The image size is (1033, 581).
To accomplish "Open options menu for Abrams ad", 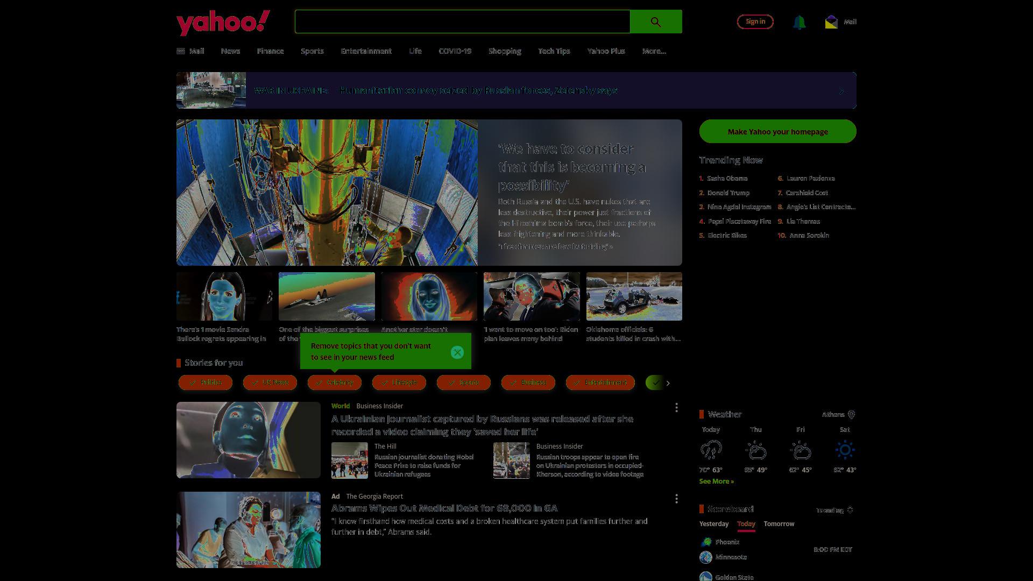I will pyautogui.click(x=676, y=499).
